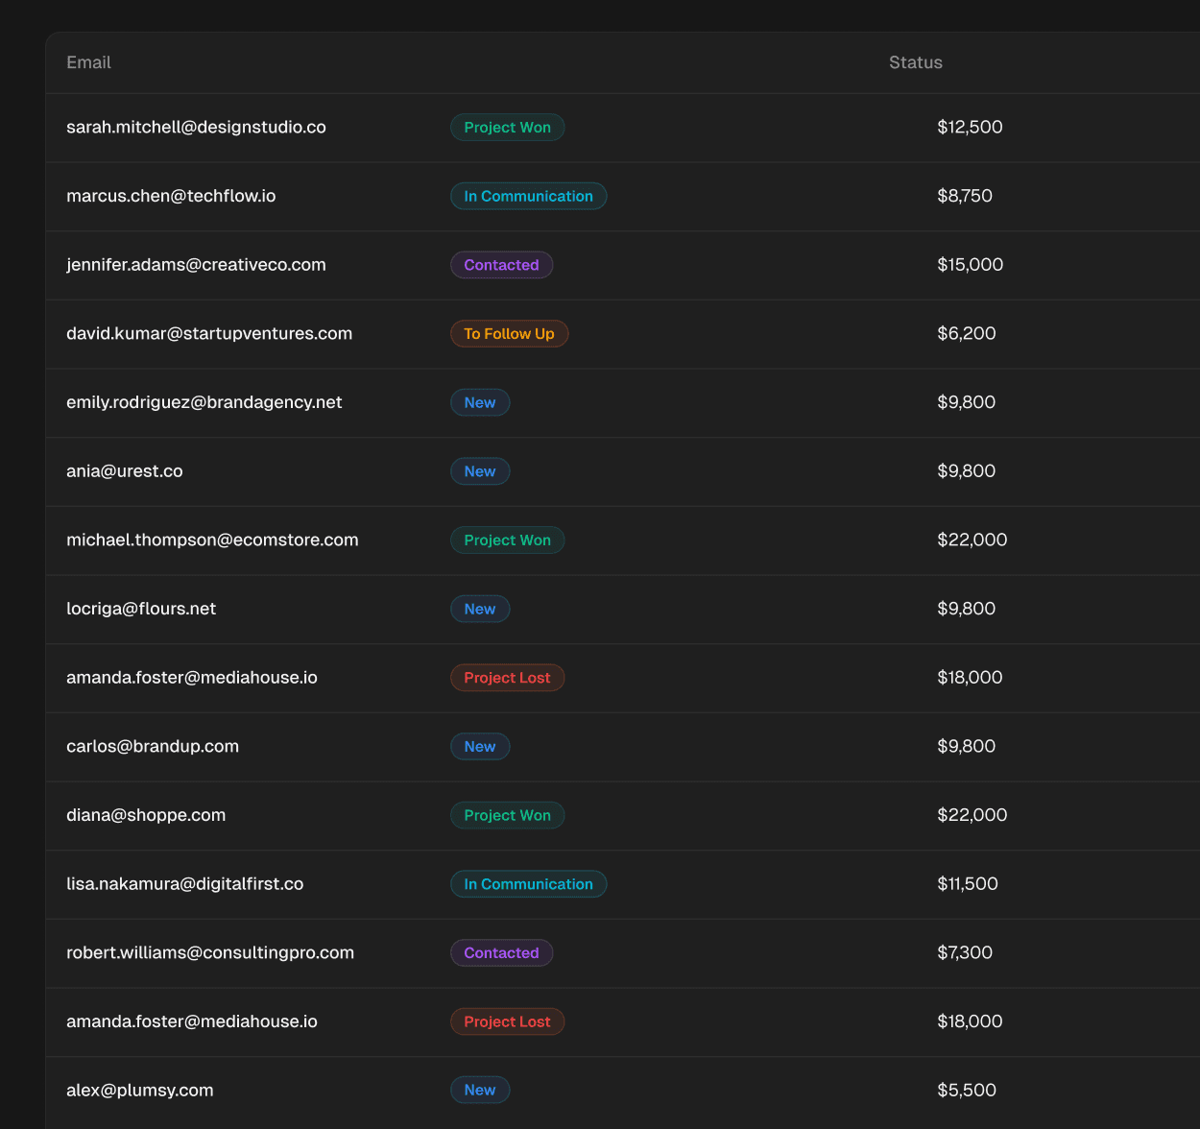Click the locriga@flours.net email address

(x=141, y=609)
